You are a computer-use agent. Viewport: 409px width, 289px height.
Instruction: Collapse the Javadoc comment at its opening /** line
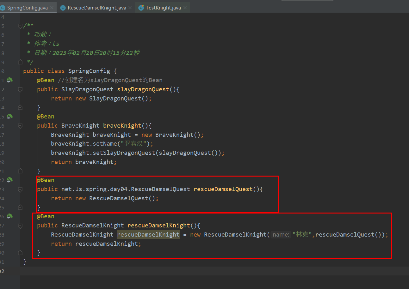tap(20, 26)
